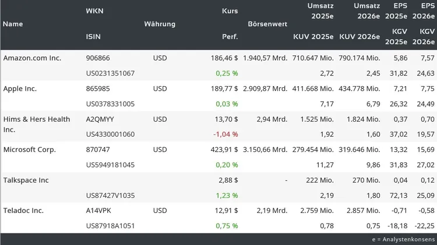The height and width of the screenshot is (245, 437).
Task: Click negative performance -1,04 %
Action: 225,134
